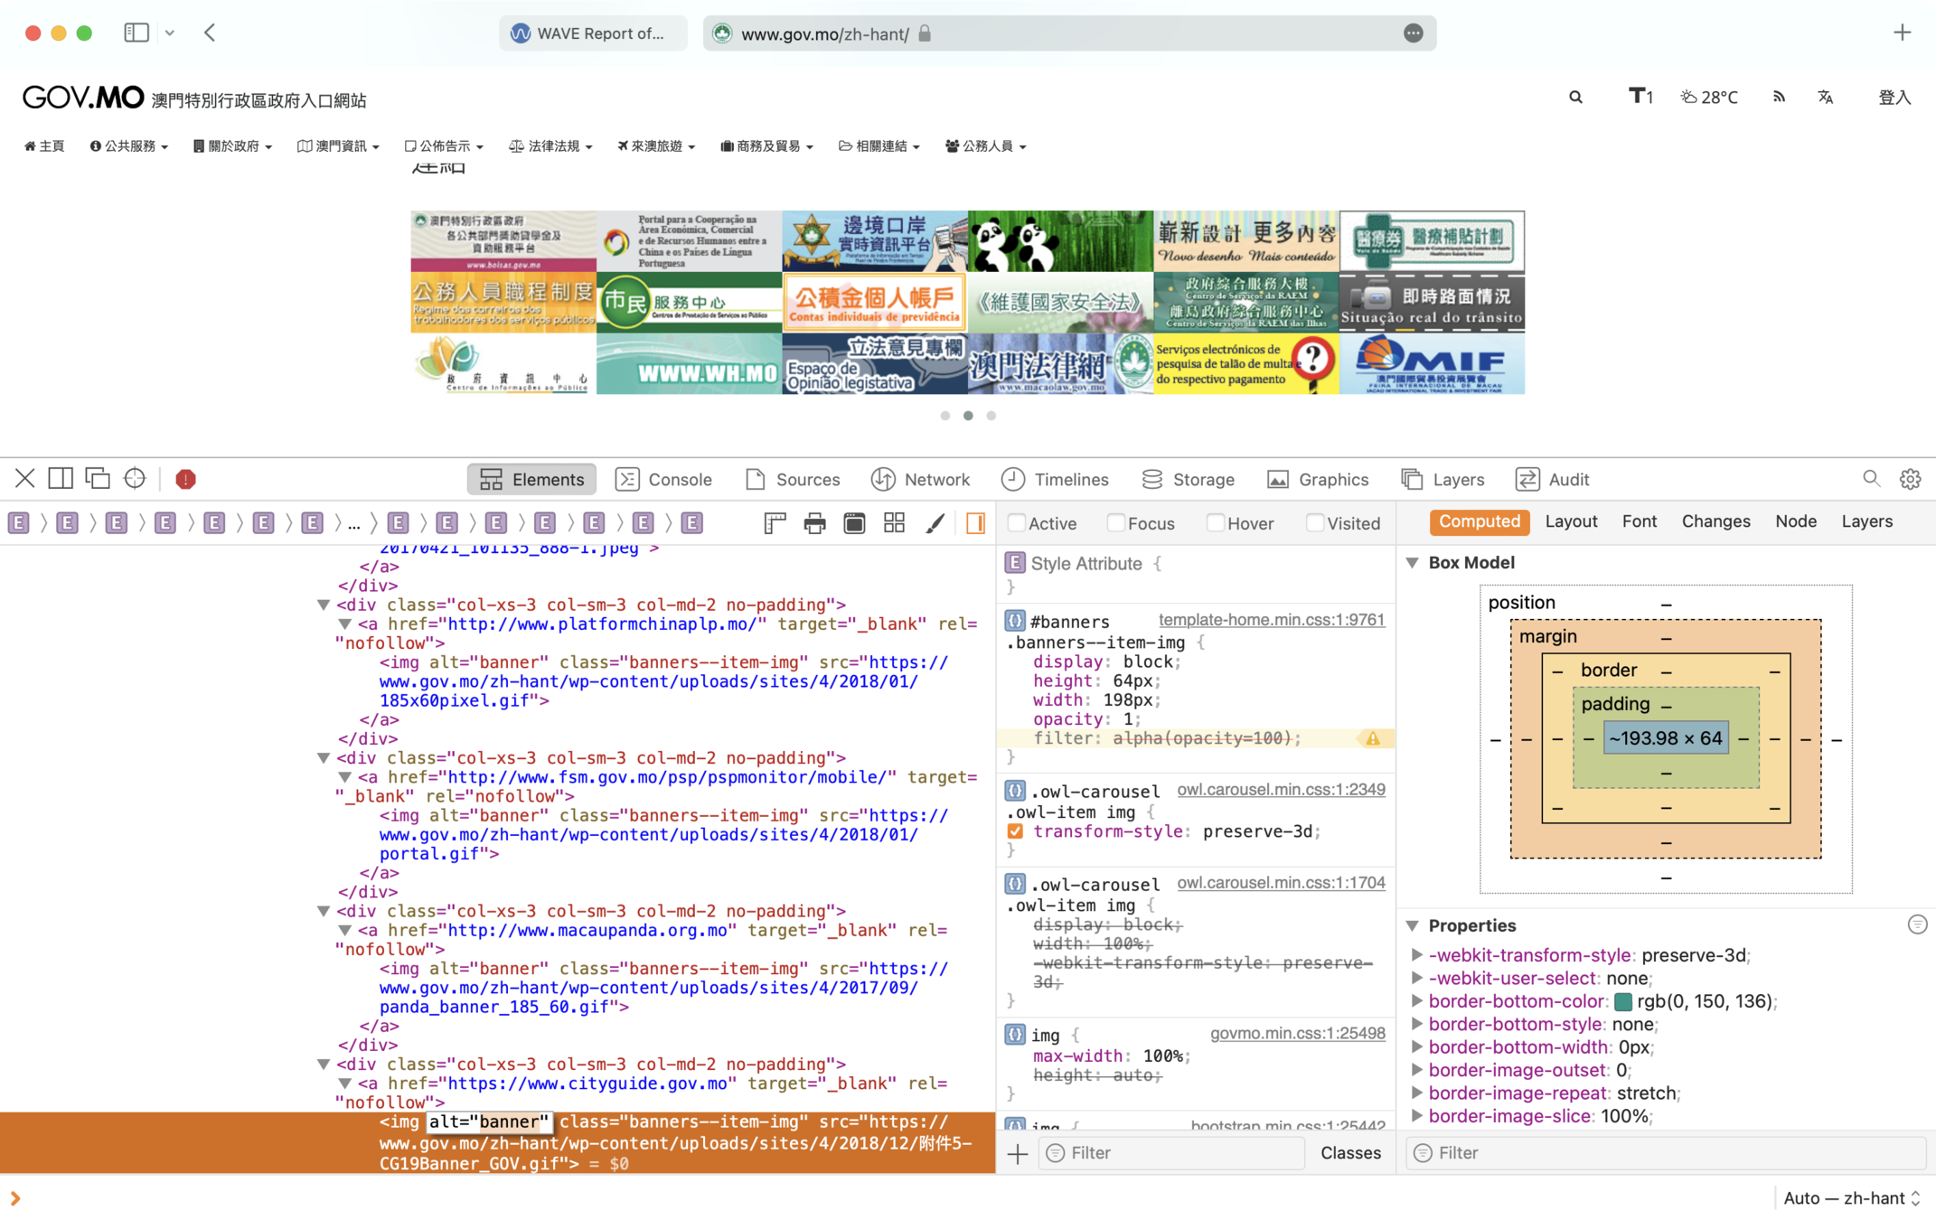The image size is (1936, 1220).
Task: Expand the border-bottom-color property
Action: (1416, 1001)
